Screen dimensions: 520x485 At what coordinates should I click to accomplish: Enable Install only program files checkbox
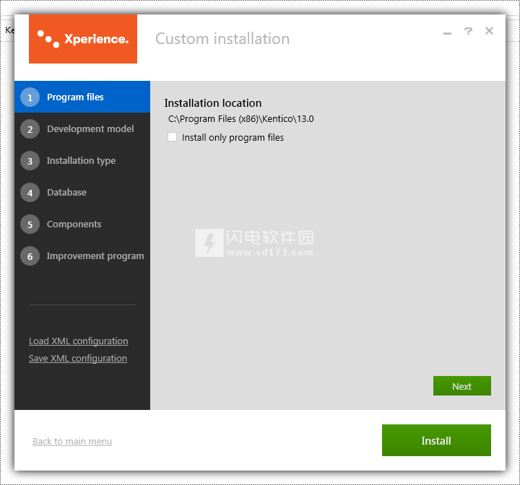pyautogui.click(x=172, y=137)
